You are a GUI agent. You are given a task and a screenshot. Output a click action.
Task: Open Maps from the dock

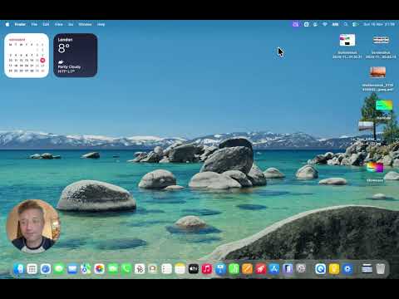(86, 269)
